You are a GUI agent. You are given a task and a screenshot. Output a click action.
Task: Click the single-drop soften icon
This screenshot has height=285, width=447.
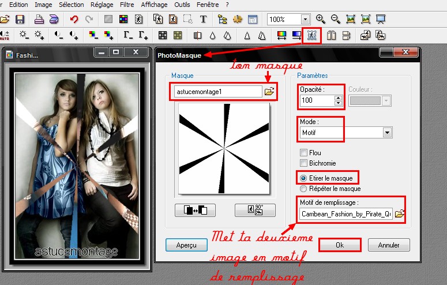click(x=212, y=35)
